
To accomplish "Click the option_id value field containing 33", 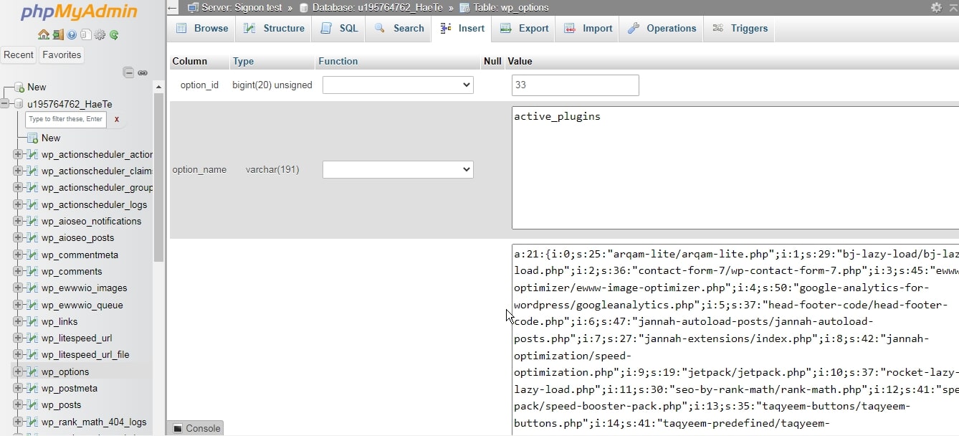I will [575, 85].
